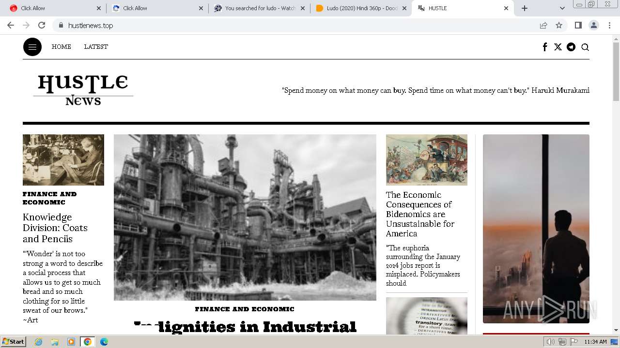The height and width of the screenshot is (348, 620).
Task: Open the Telegram social icon
Action: (x=571, y=47)
